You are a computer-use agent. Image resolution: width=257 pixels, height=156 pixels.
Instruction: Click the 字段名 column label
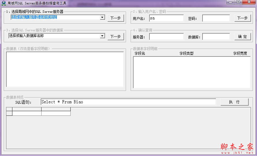[140, 53]
